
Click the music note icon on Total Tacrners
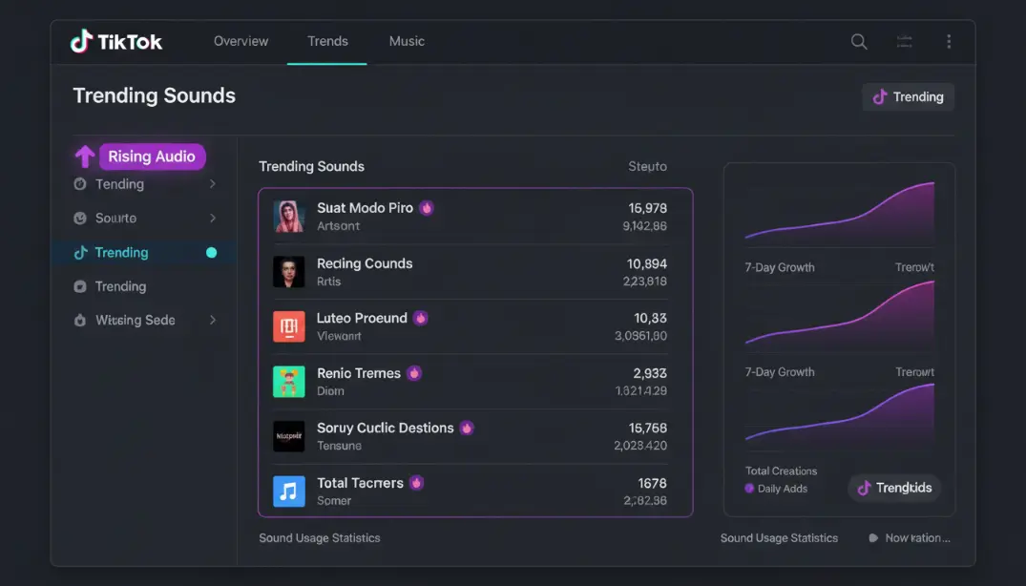[x=289, y=490]
